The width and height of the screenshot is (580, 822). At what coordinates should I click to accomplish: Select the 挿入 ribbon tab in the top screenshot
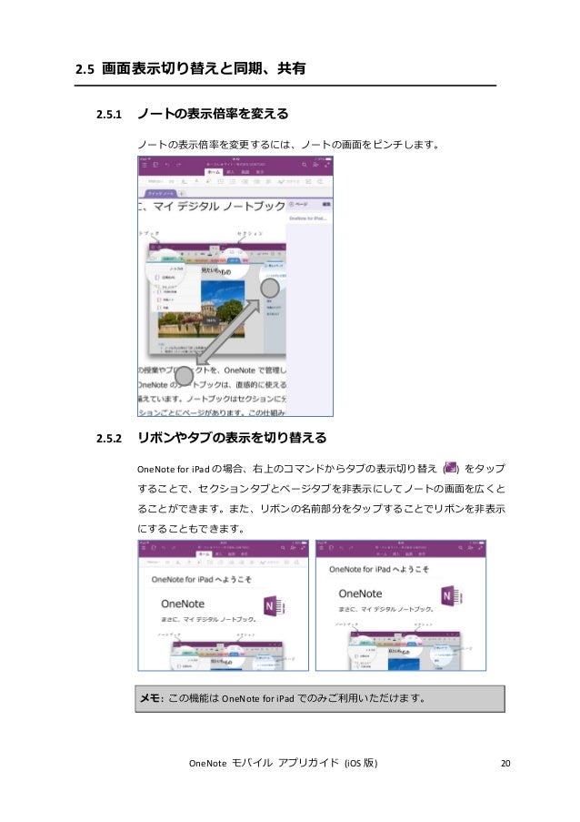click(230, 172)
